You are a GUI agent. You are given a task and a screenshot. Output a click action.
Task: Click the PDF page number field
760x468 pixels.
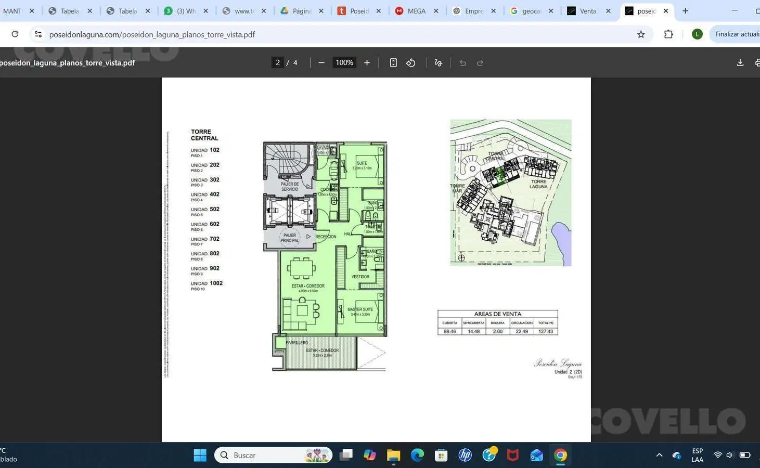click(x=278, y=62)
